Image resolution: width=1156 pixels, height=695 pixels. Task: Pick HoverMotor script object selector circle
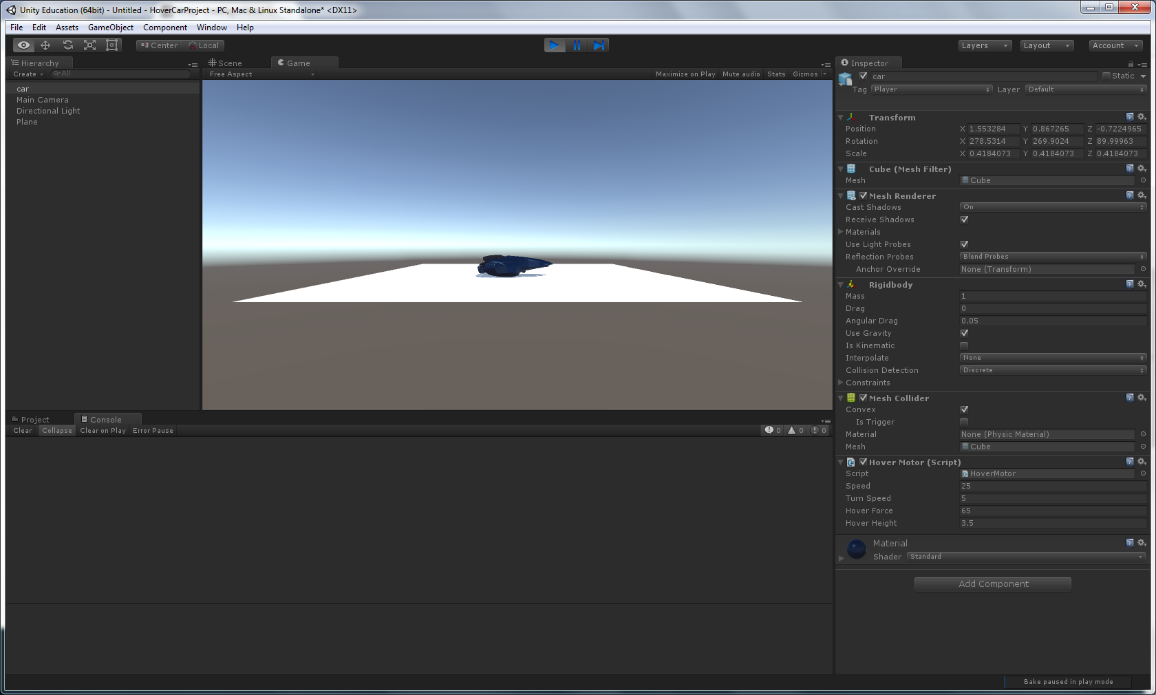click(x=1143, y=473)
